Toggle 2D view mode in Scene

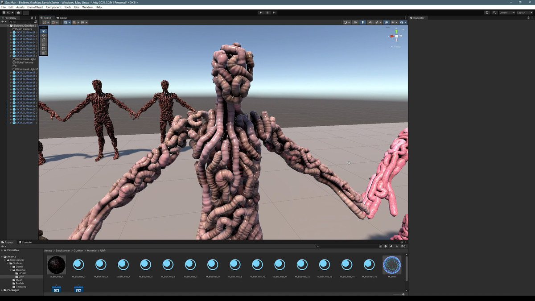point(355,22)
